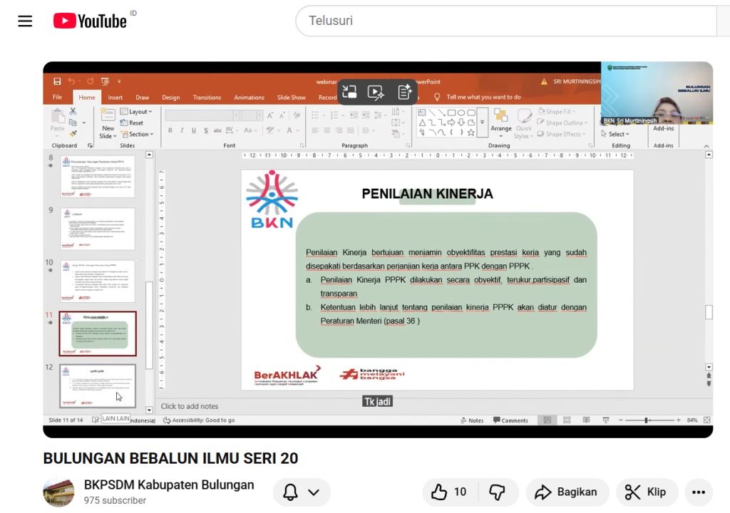Image resolution: width=730 pixels, height=513 pixels.
Task: Switch to the Insert ribbon tab
Action: pyautogui.click(x=115, y=98)
